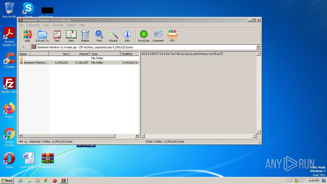Sort file list by Type column
The width and height of the screenshot is (327, 184).
pyautogui.click(x=105, y=54)
